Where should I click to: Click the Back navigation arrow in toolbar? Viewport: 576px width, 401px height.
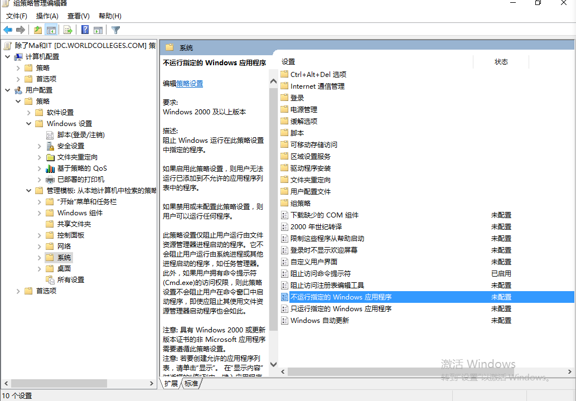pyautogui.click(x=8, y=30)
